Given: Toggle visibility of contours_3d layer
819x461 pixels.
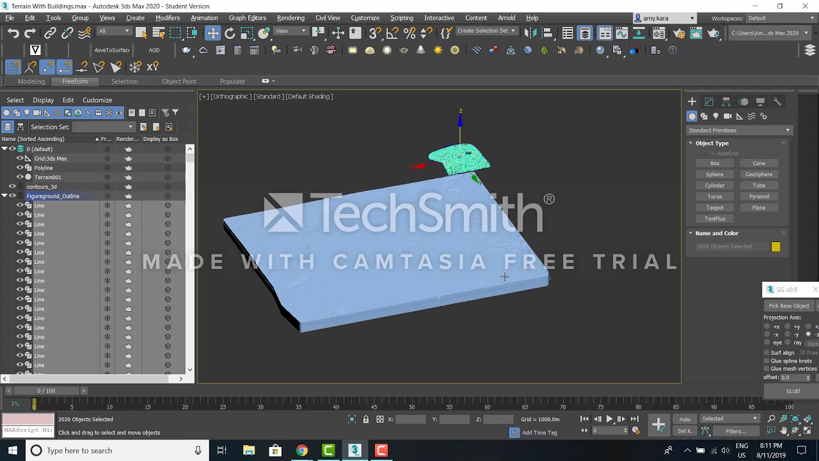Looking at the screenshot, I should [12, 186].
